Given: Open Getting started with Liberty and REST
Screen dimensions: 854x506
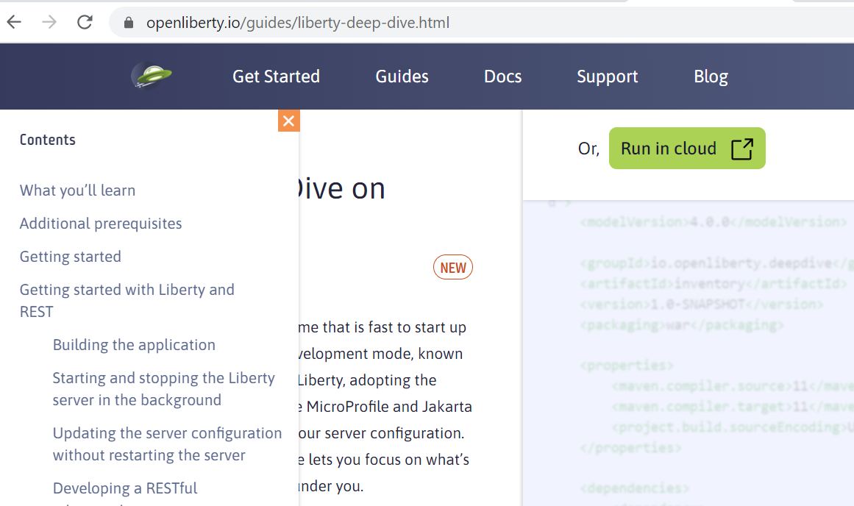Looking at the screenshot, I should (127, 301).
